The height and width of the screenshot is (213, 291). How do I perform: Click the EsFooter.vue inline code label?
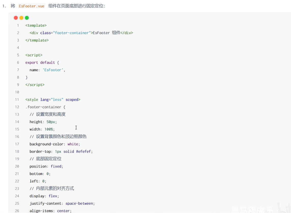(x=32, y=6)
